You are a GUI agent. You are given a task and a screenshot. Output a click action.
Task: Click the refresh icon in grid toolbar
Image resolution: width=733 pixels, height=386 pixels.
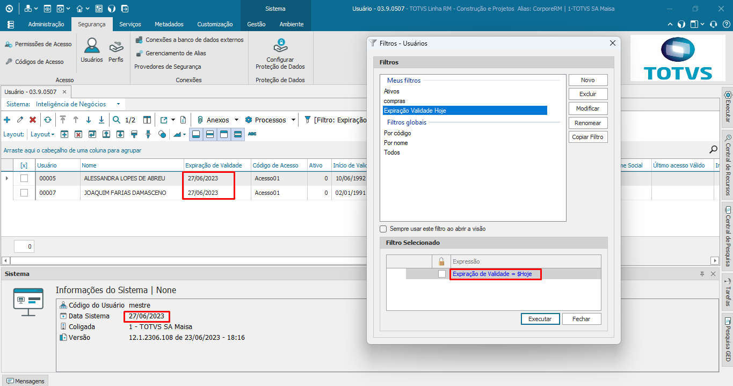(x=48, y=120)
